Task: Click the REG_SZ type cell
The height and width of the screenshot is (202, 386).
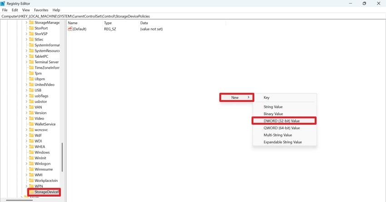Action: pos(110,29)
